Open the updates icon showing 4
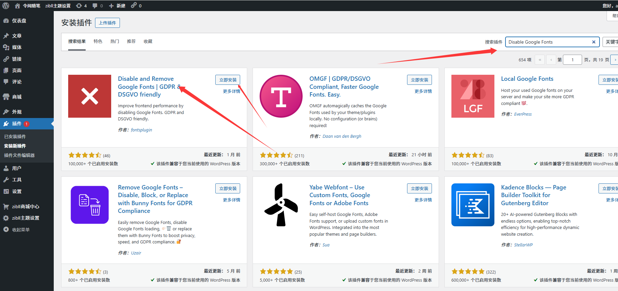 point(79,6)
